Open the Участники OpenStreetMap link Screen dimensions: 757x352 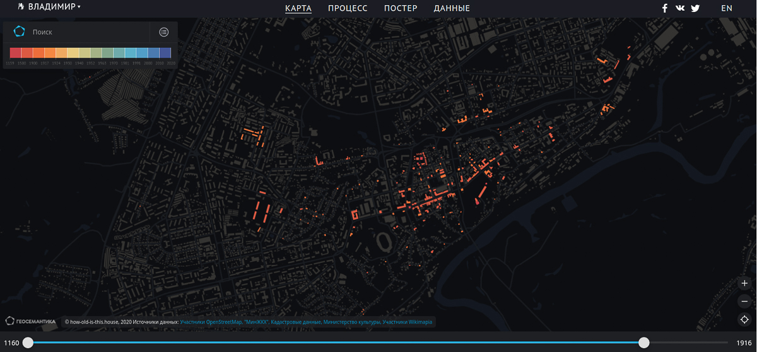pyautogui.click(x=223, y=322)
